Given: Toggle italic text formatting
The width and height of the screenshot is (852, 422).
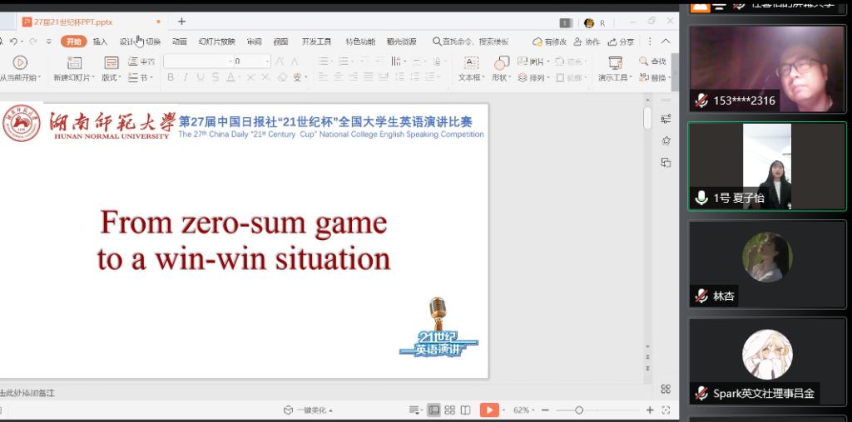Looking at the screenshot, I should 186,77.
